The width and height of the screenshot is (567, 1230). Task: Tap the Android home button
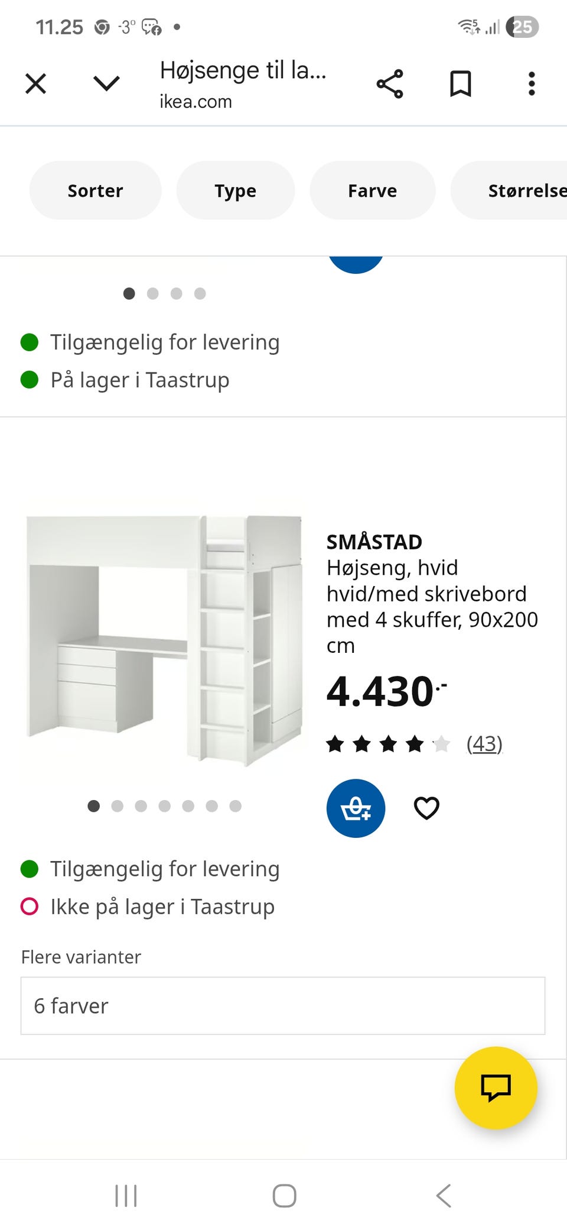coord(284,1196)
